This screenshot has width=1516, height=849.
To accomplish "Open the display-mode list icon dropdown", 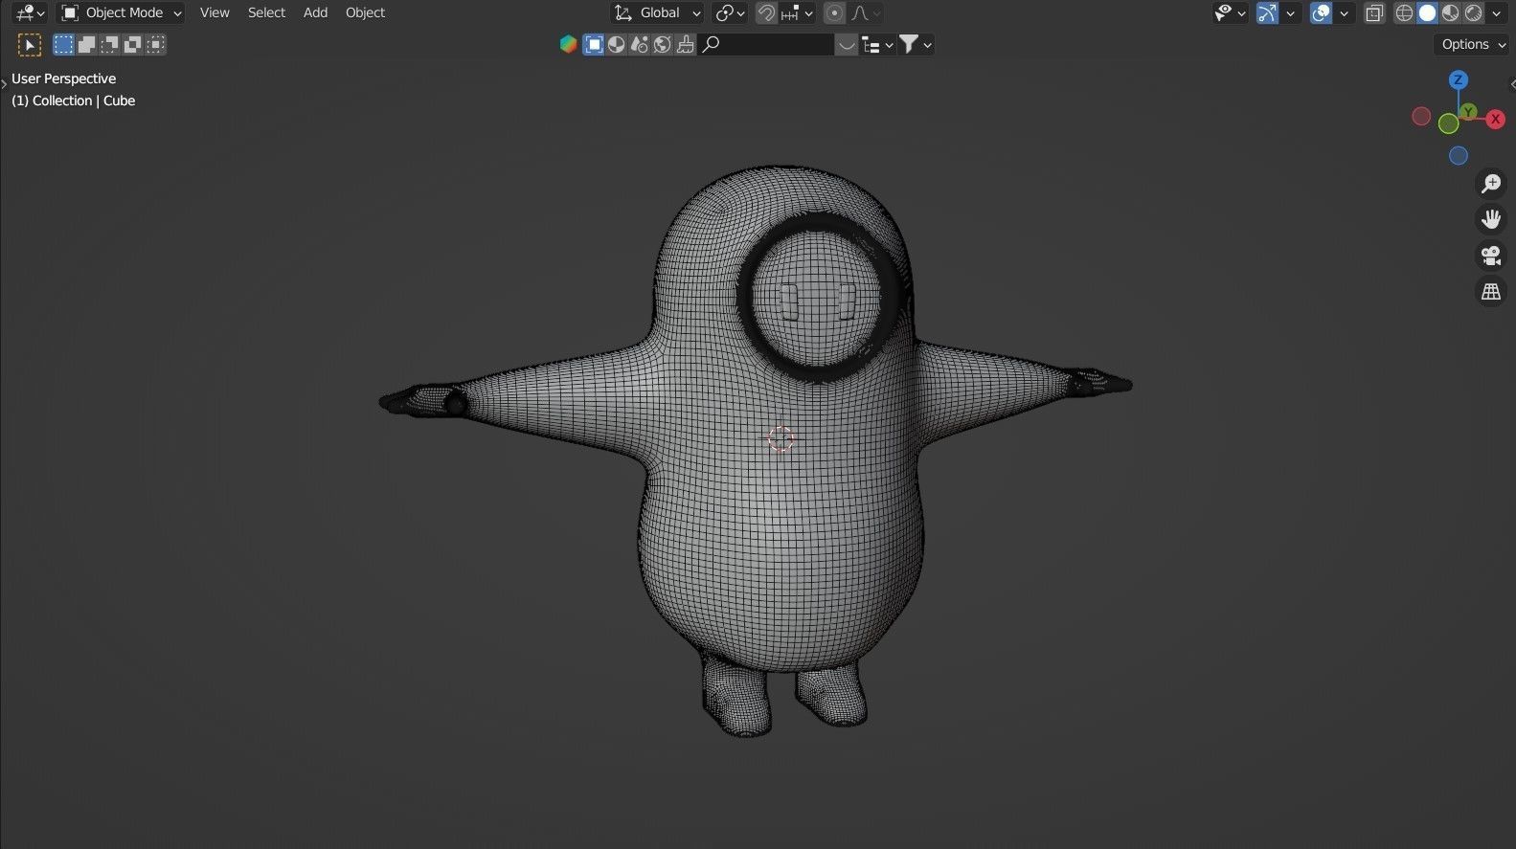I will [x=877, y=44].
